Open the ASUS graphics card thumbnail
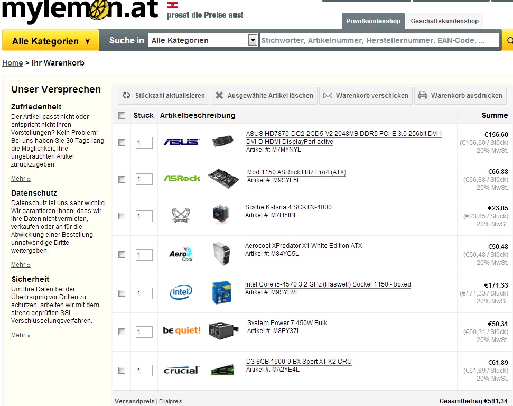 point(222,142)
